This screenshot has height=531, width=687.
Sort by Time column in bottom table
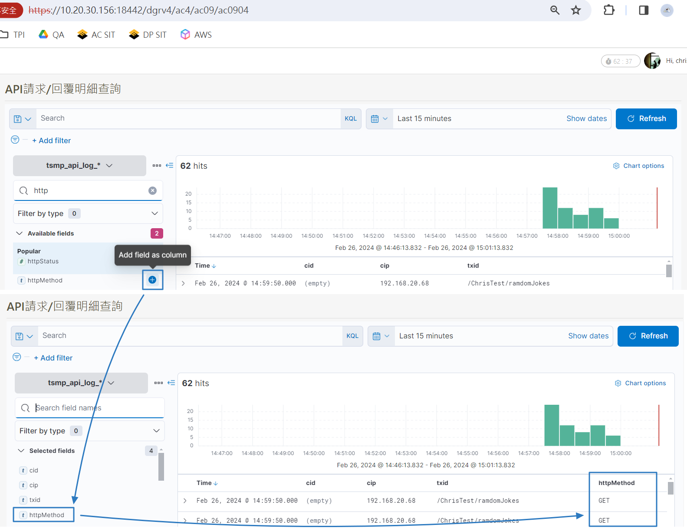coord(207,483)
